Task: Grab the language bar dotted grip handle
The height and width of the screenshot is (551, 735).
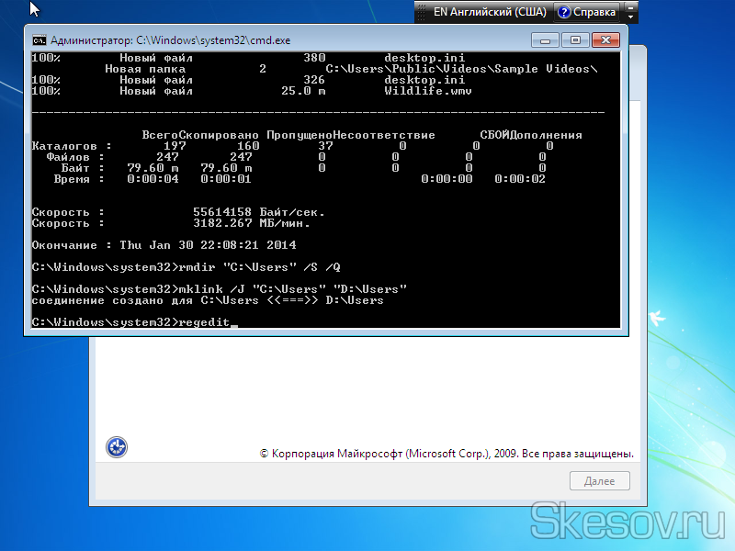Action: coord(420,13)
